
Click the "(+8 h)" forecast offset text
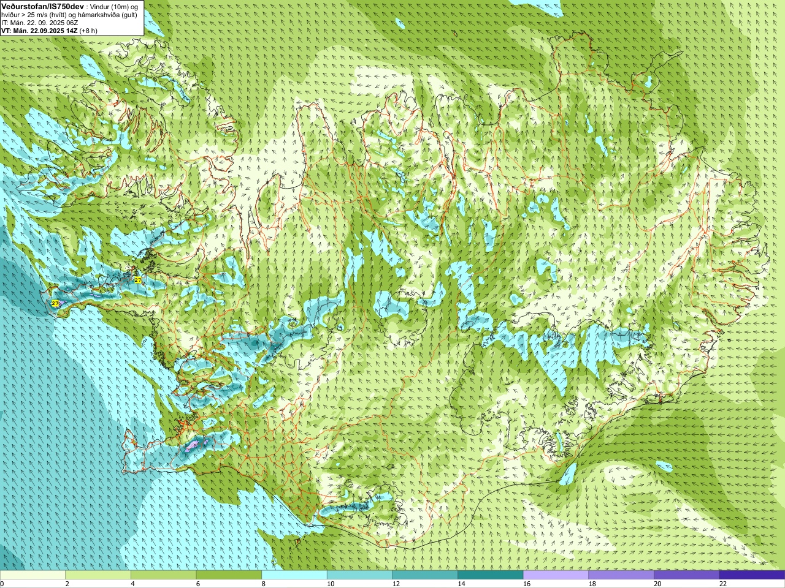[x=88, y=31]
